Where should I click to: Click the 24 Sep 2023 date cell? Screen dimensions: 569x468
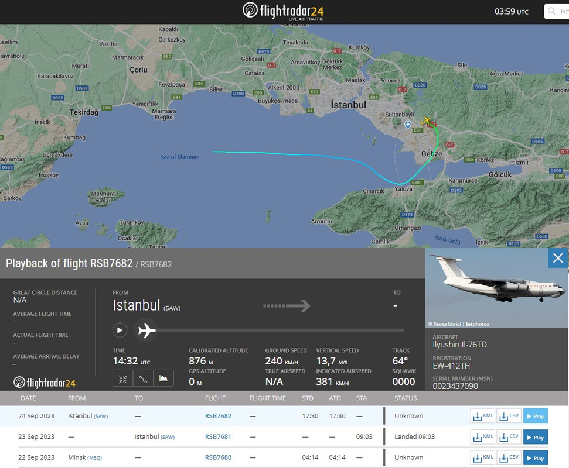coord(36,416)
